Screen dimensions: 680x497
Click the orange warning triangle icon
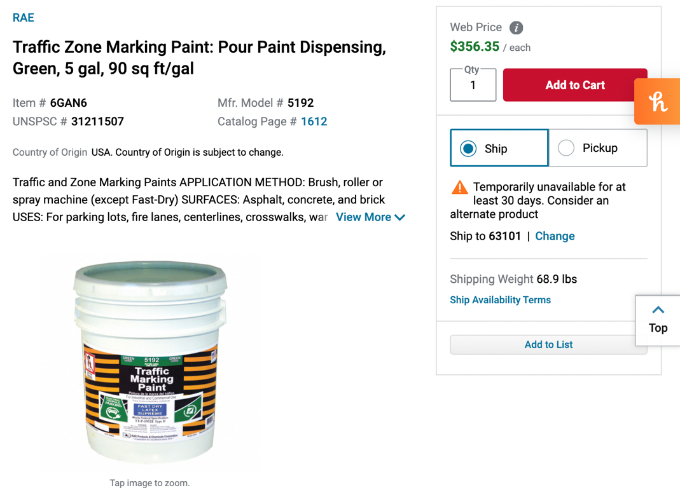459,187
